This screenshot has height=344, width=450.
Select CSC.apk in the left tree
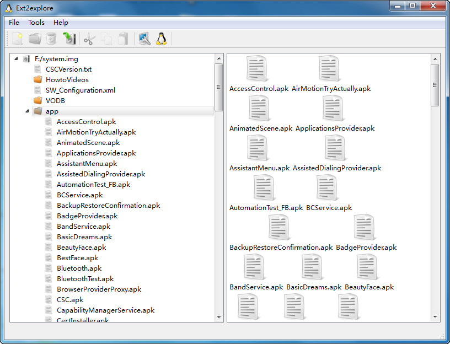[70, 299]
